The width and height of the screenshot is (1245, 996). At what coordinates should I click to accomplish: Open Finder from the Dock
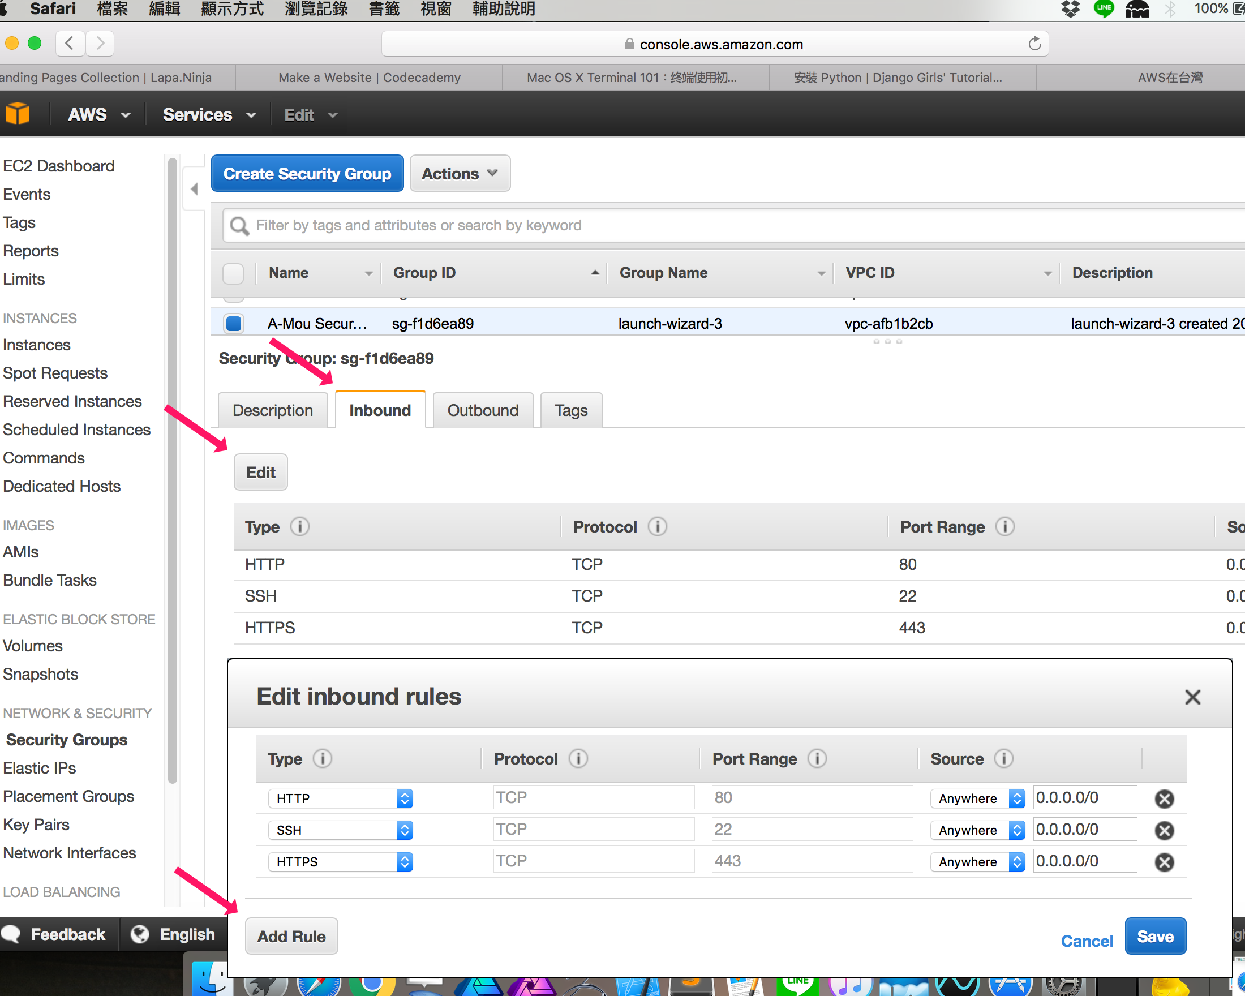coord(209,979)
